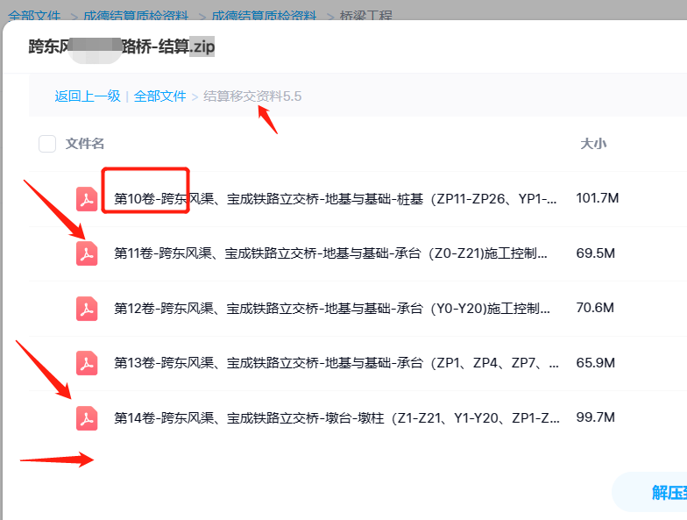Select the 70.6M size value
The image size is (687, 520).
pos(595,308)
